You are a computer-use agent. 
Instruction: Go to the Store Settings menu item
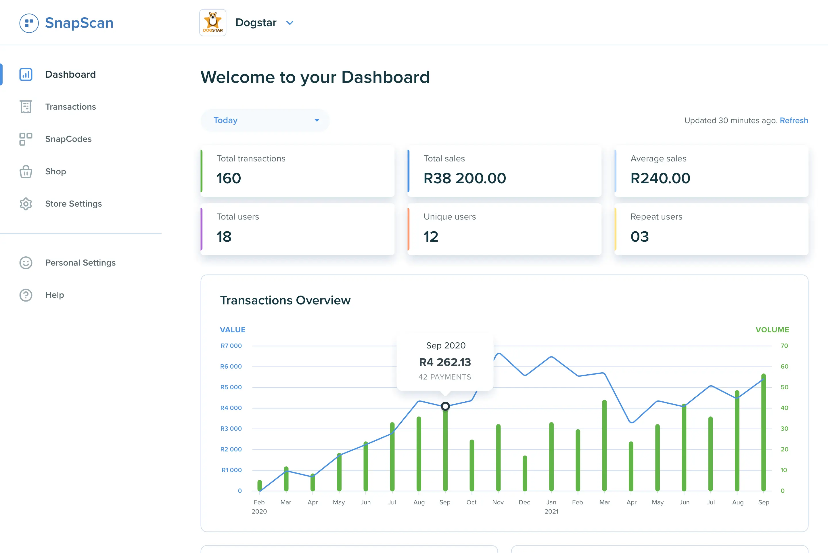73,204
